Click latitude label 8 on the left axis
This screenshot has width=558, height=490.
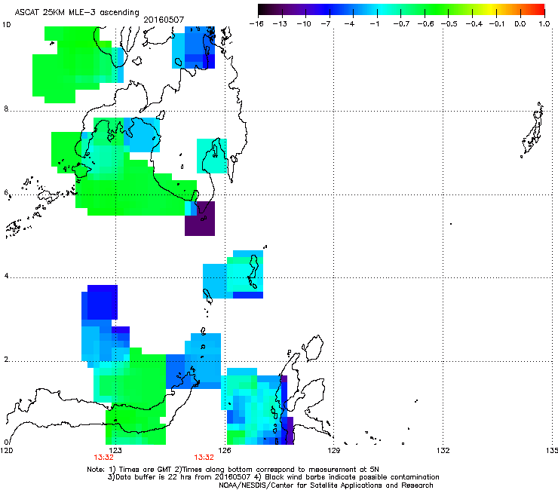coord(6,109)
